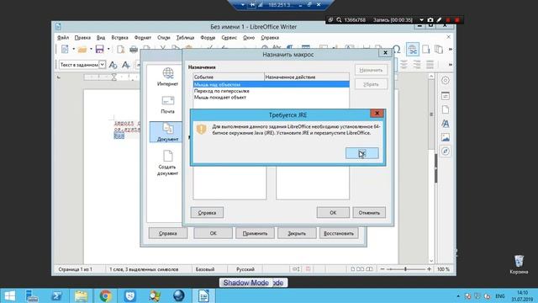The height and width of the screenshot is (303, 538).
Task: Click the paragraph style text field
Action: 79,65
